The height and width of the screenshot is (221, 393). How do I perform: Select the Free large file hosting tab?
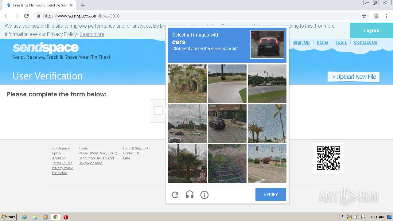coord(40,5)
